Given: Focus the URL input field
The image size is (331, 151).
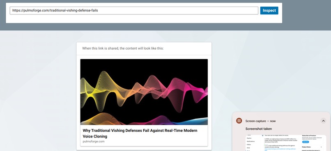Looking at the screenshot, I should [134, 11].
